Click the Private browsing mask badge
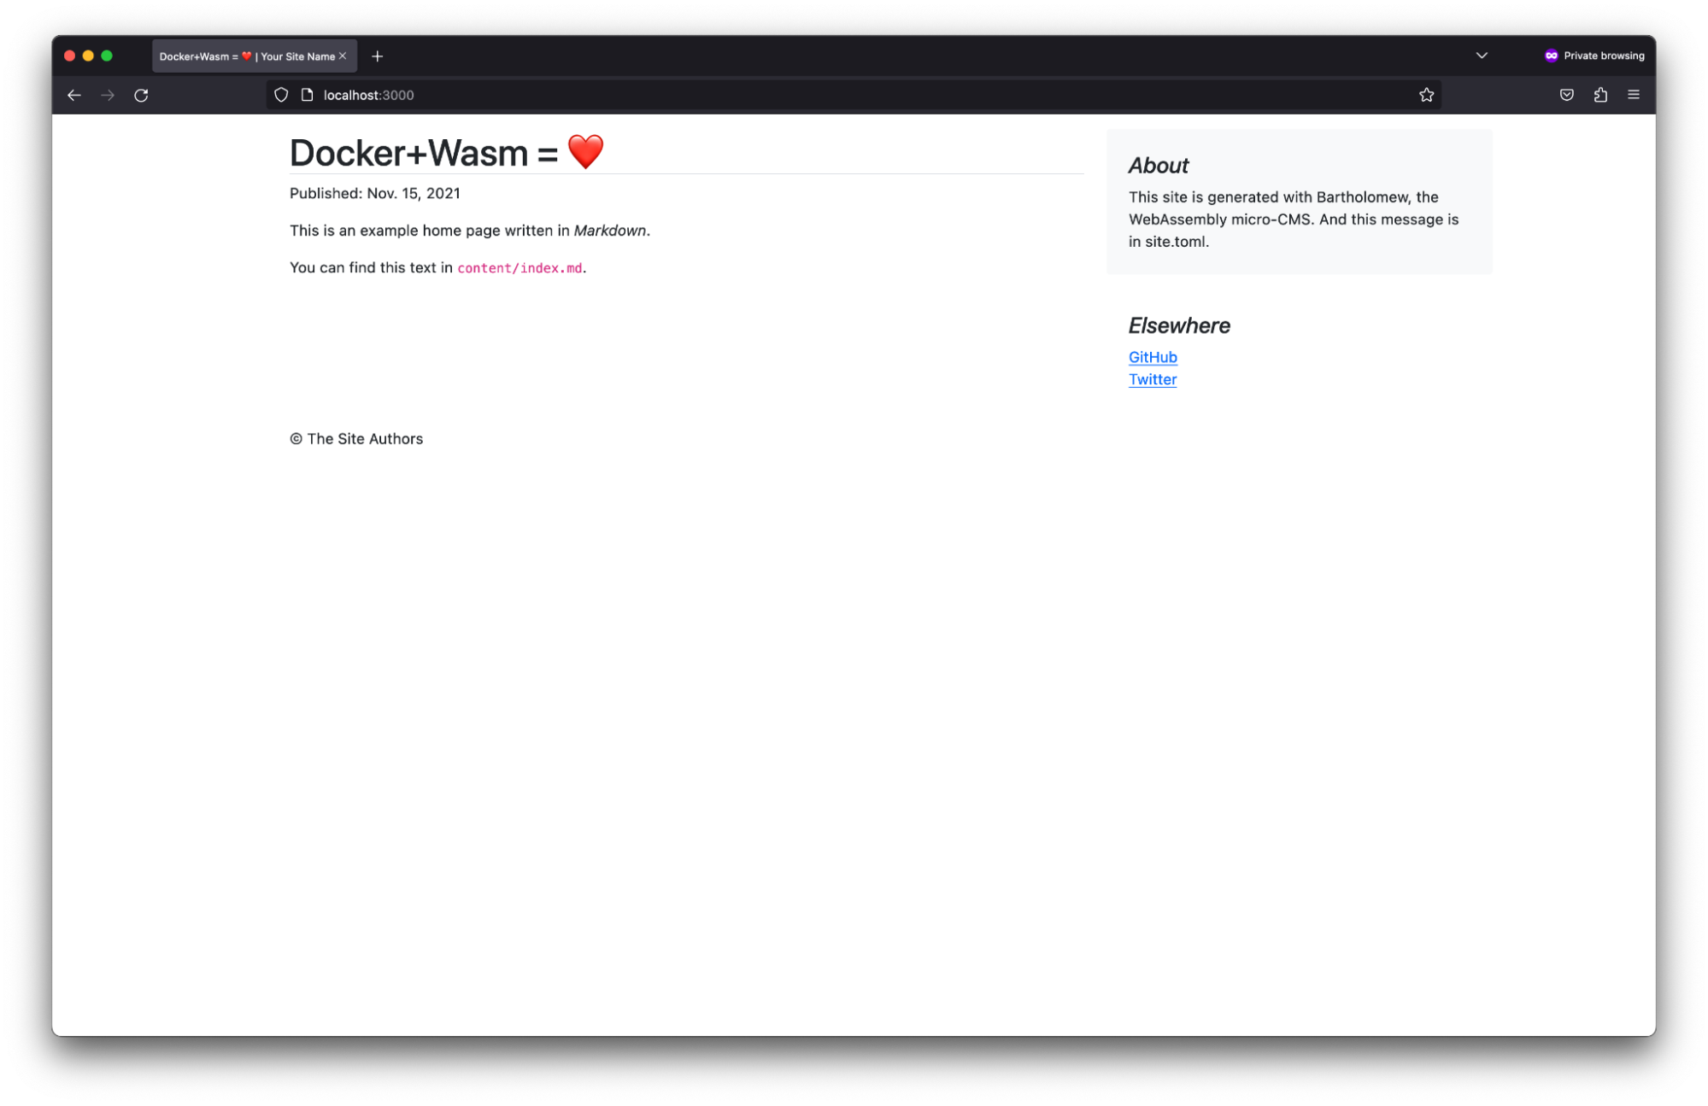1708x1106 pixels. tap(1551, 56)
